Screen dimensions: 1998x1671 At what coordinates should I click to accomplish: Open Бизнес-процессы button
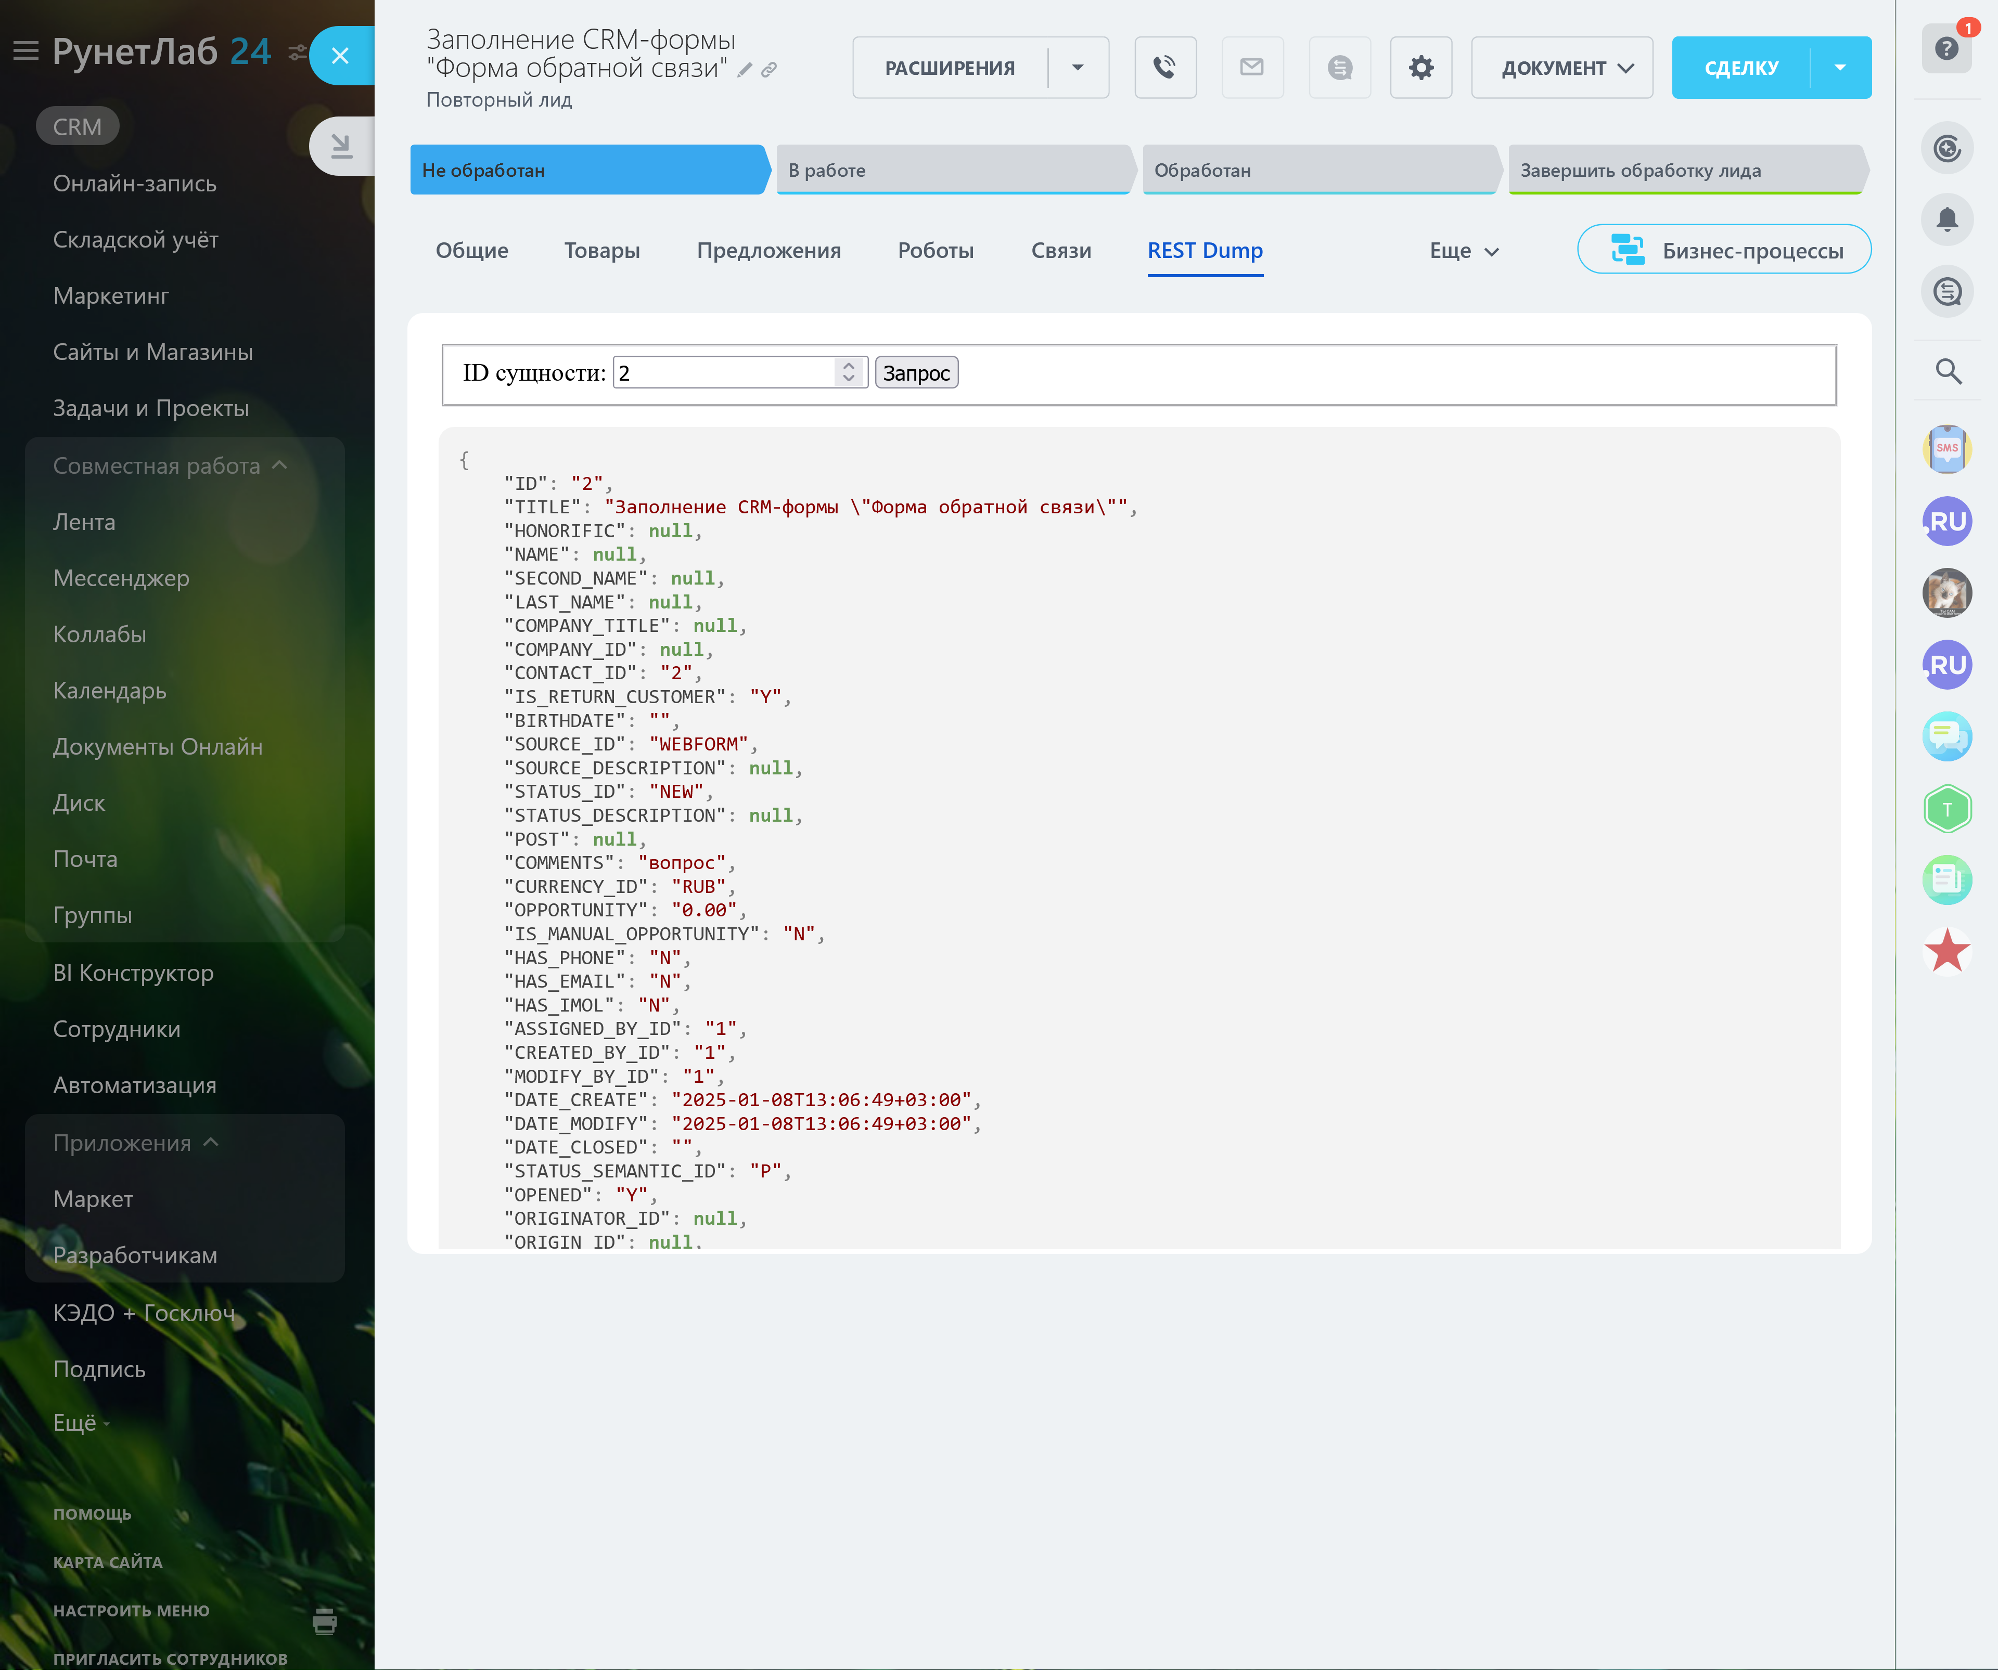[1723, 250]
